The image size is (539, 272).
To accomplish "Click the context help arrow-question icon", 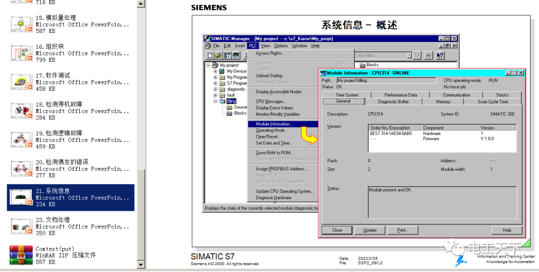I will coord(440,55).
